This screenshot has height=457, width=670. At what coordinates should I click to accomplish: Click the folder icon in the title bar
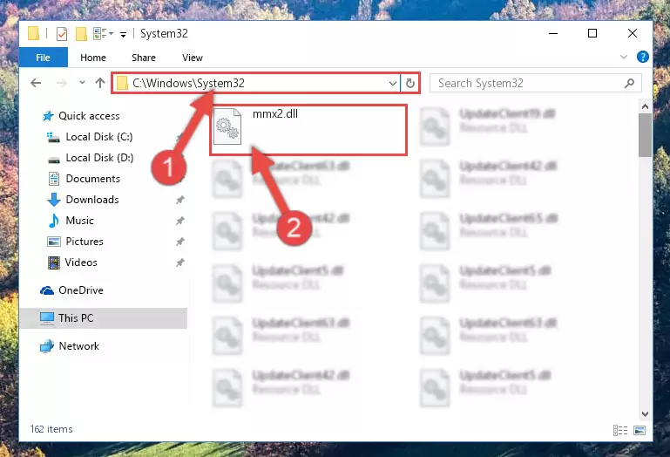(x=34, y=33)
